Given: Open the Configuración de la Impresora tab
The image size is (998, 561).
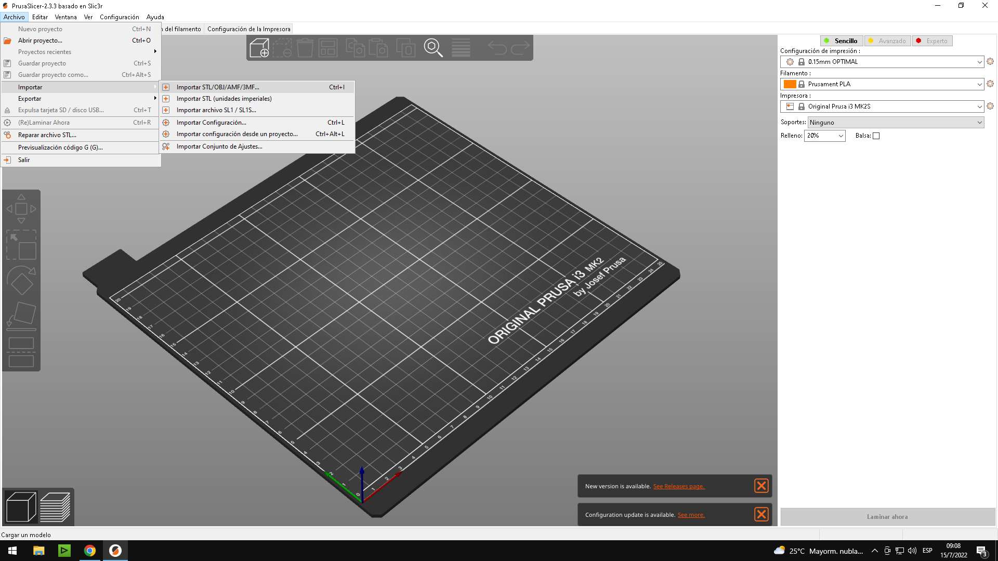Looking at the screenshot, I should (249, 29).
